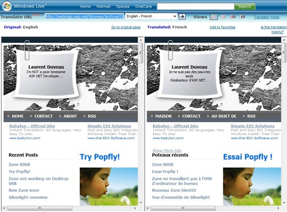The image size is (287, 212).
Task: Open the English - French language dropdown
Action: (151, 16)
